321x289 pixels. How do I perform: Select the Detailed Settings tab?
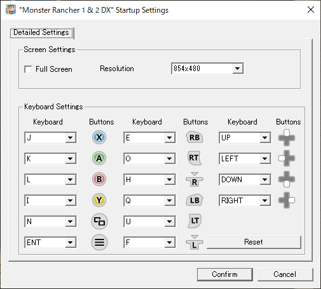41,32
